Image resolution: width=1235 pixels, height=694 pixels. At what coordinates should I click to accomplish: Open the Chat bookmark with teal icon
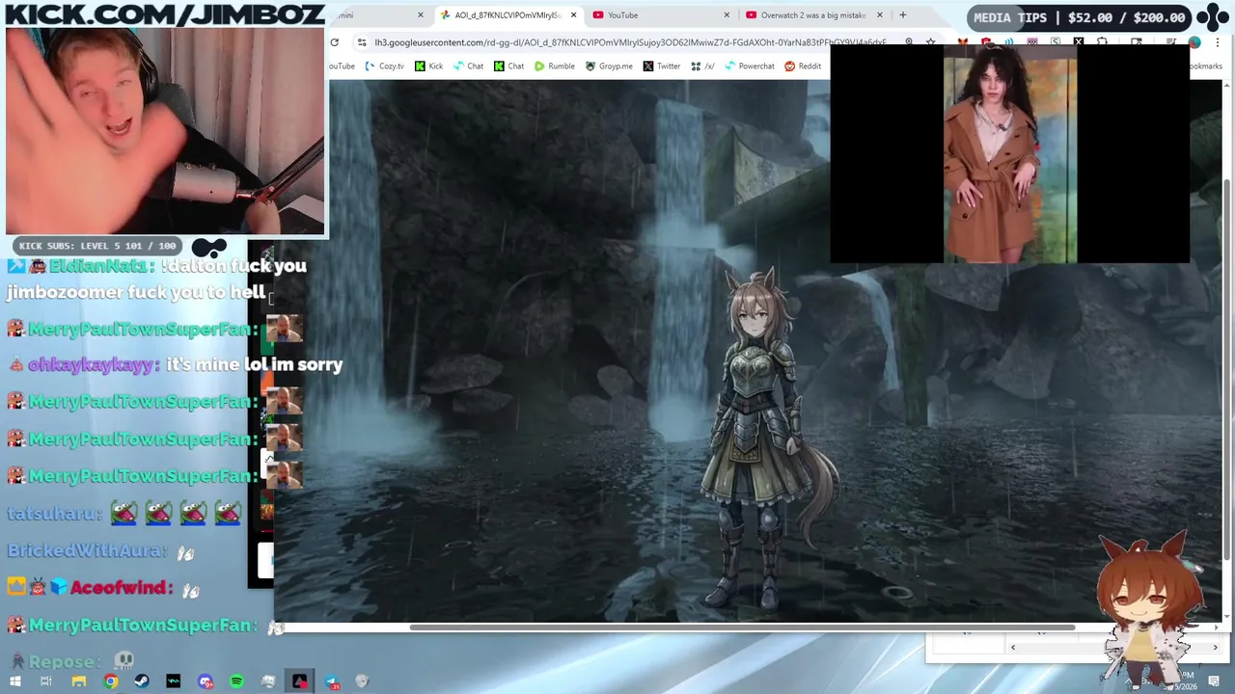point(468,67)
